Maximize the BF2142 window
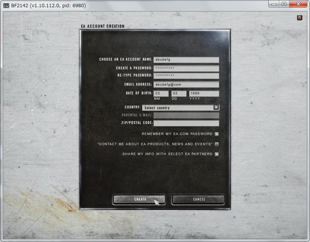Screen dimensions: 310x242 pos(284,4)
